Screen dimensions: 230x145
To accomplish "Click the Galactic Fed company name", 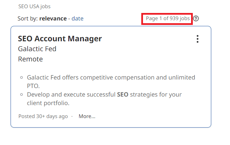I will pyautogui.click(x=37, y=49).
